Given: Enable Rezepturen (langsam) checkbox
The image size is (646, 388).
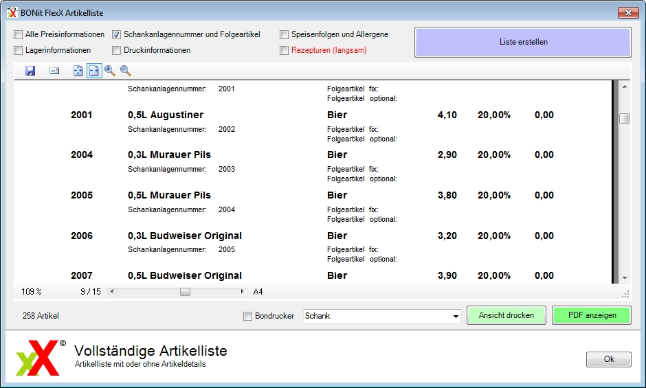Looking at the screenshot, I should [284, 50].
